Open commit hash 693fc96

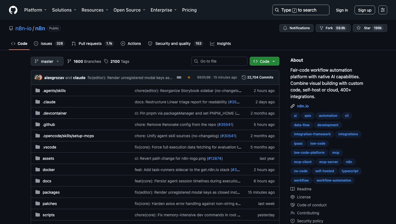(204, 77)
